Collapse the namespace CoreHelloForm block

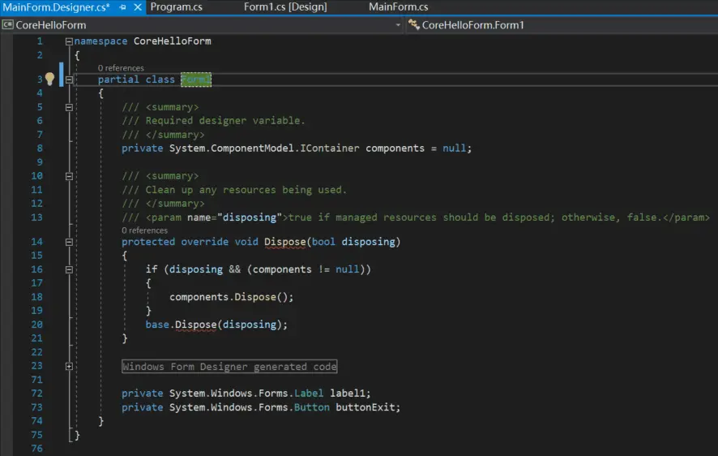coord(69,41)
